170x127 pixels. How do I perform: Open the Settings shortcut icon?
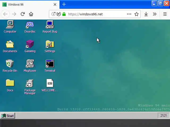pos(50,46)
